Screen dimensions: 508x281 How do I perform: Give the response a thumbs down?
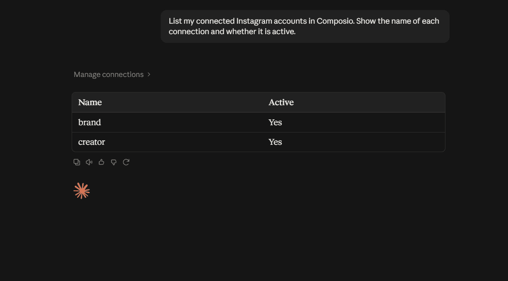pyautogui.click(x=114, y=162)
